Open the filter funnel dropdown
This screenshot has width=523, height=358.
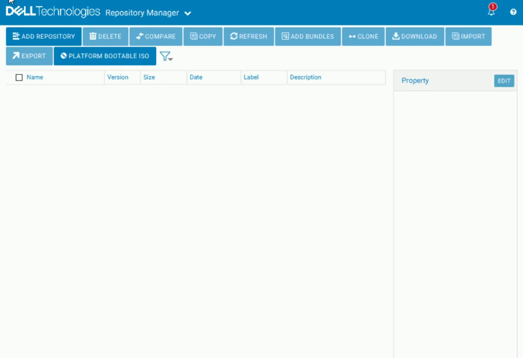(166, 57)
